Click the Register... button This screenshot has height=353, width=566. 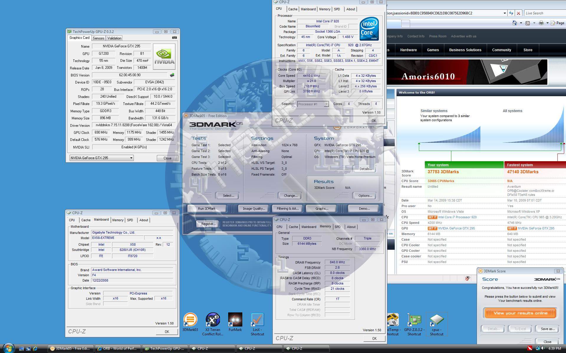click(x=208, y=224)
